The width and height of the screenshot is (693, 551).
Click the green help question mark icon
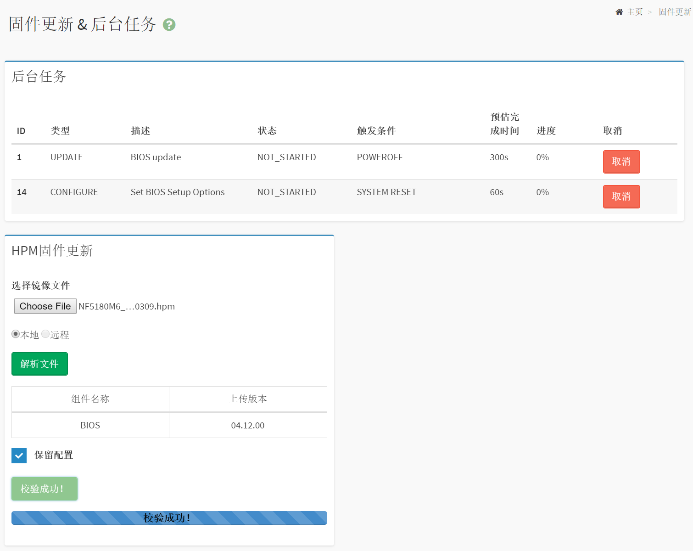pos(169,25)
